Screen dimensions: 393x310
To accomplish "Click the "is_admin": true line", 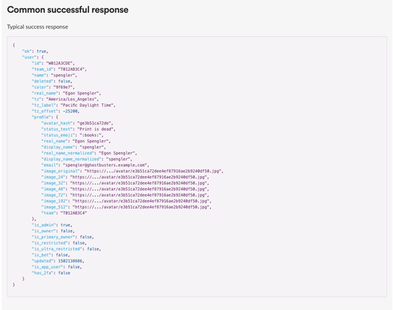I will click(52, 225).
